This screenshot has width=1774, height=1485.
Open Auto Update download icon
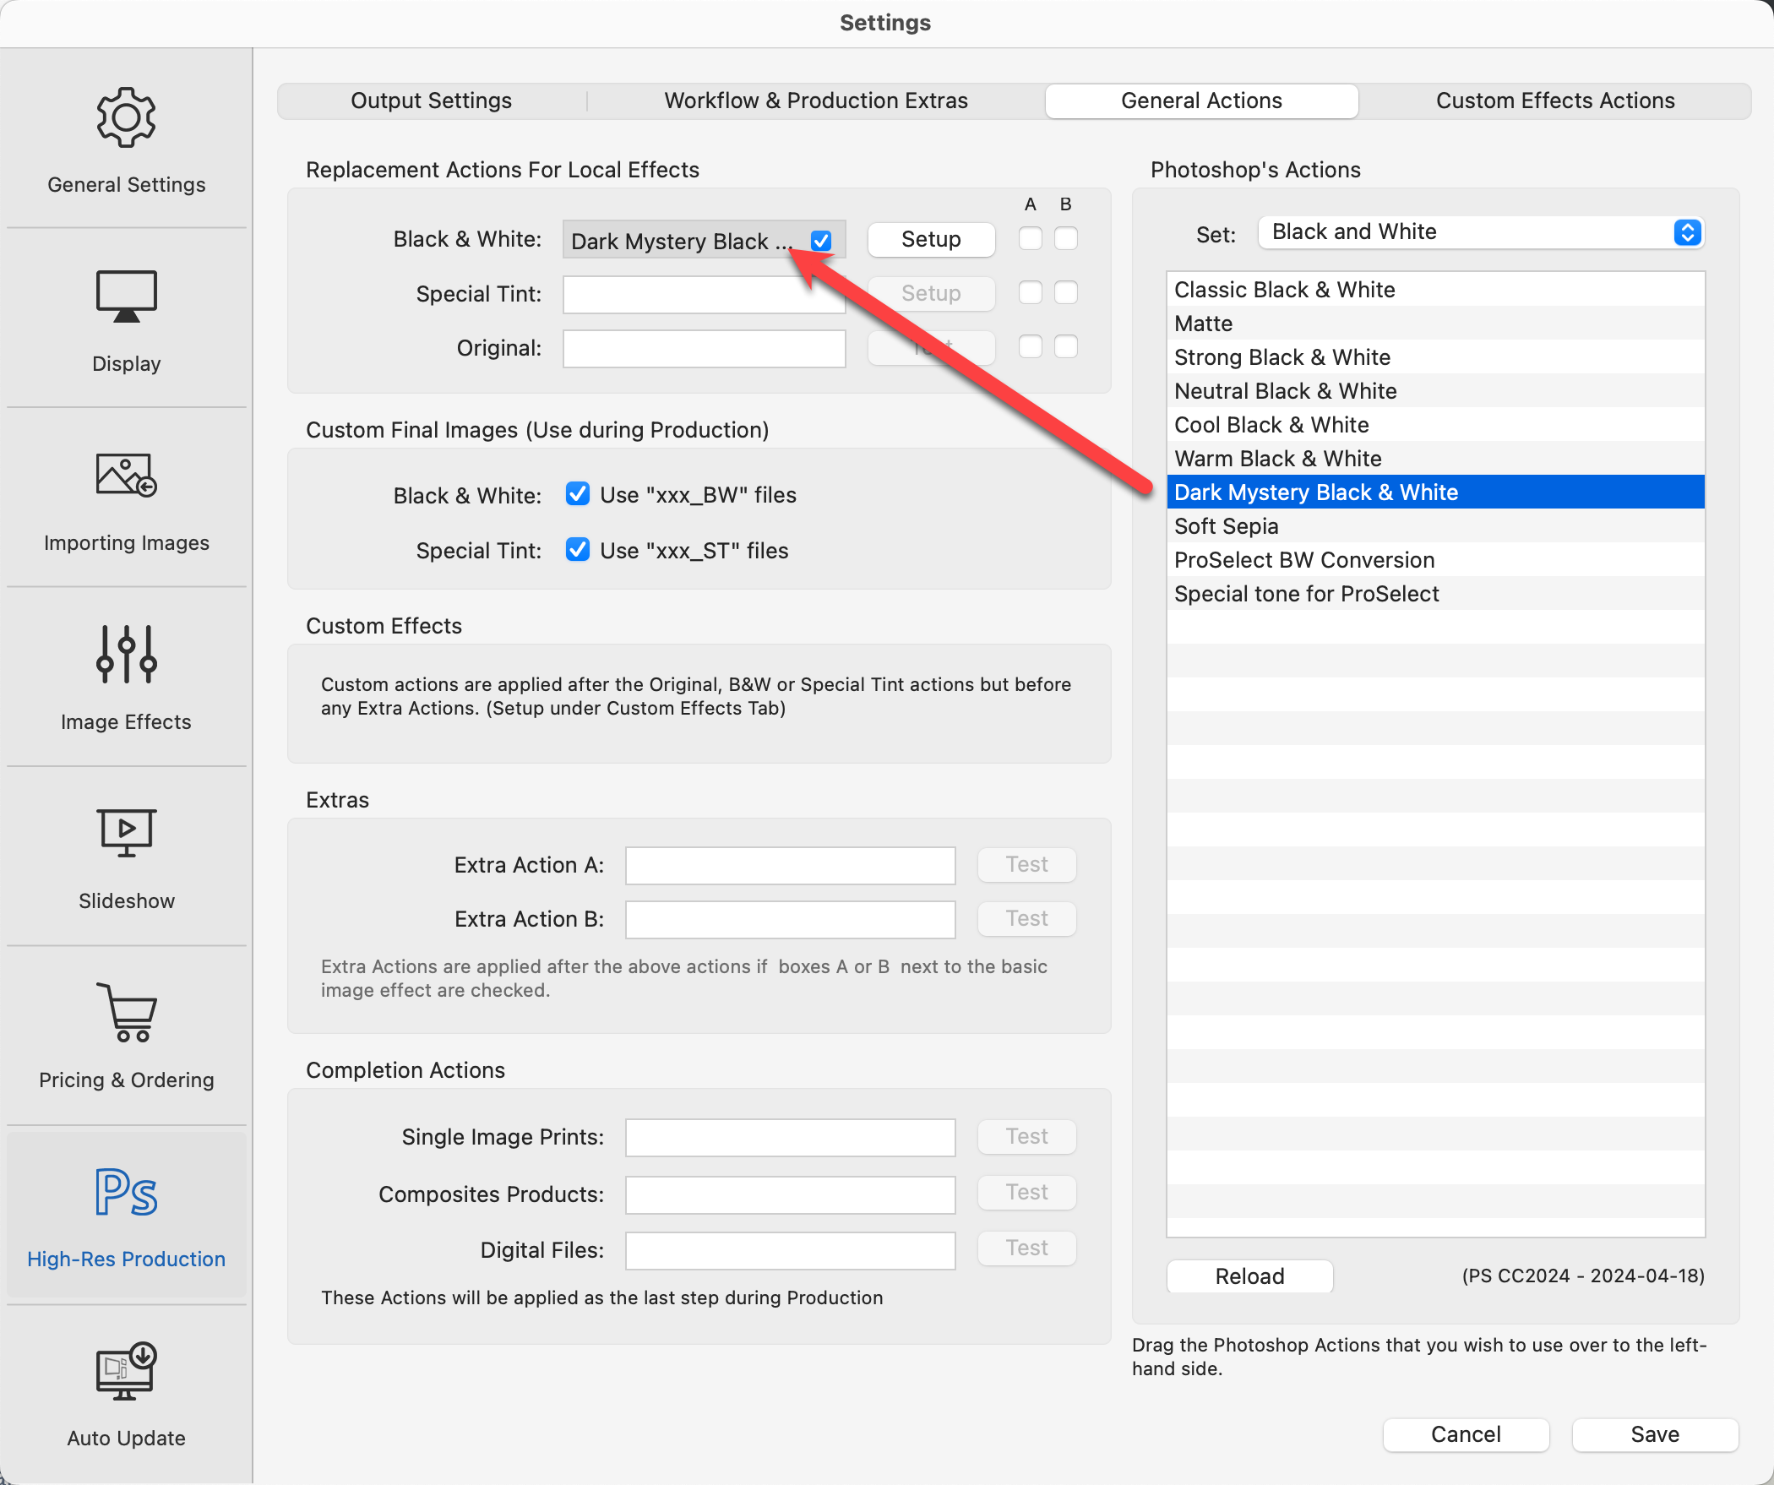coord(126,1370)
